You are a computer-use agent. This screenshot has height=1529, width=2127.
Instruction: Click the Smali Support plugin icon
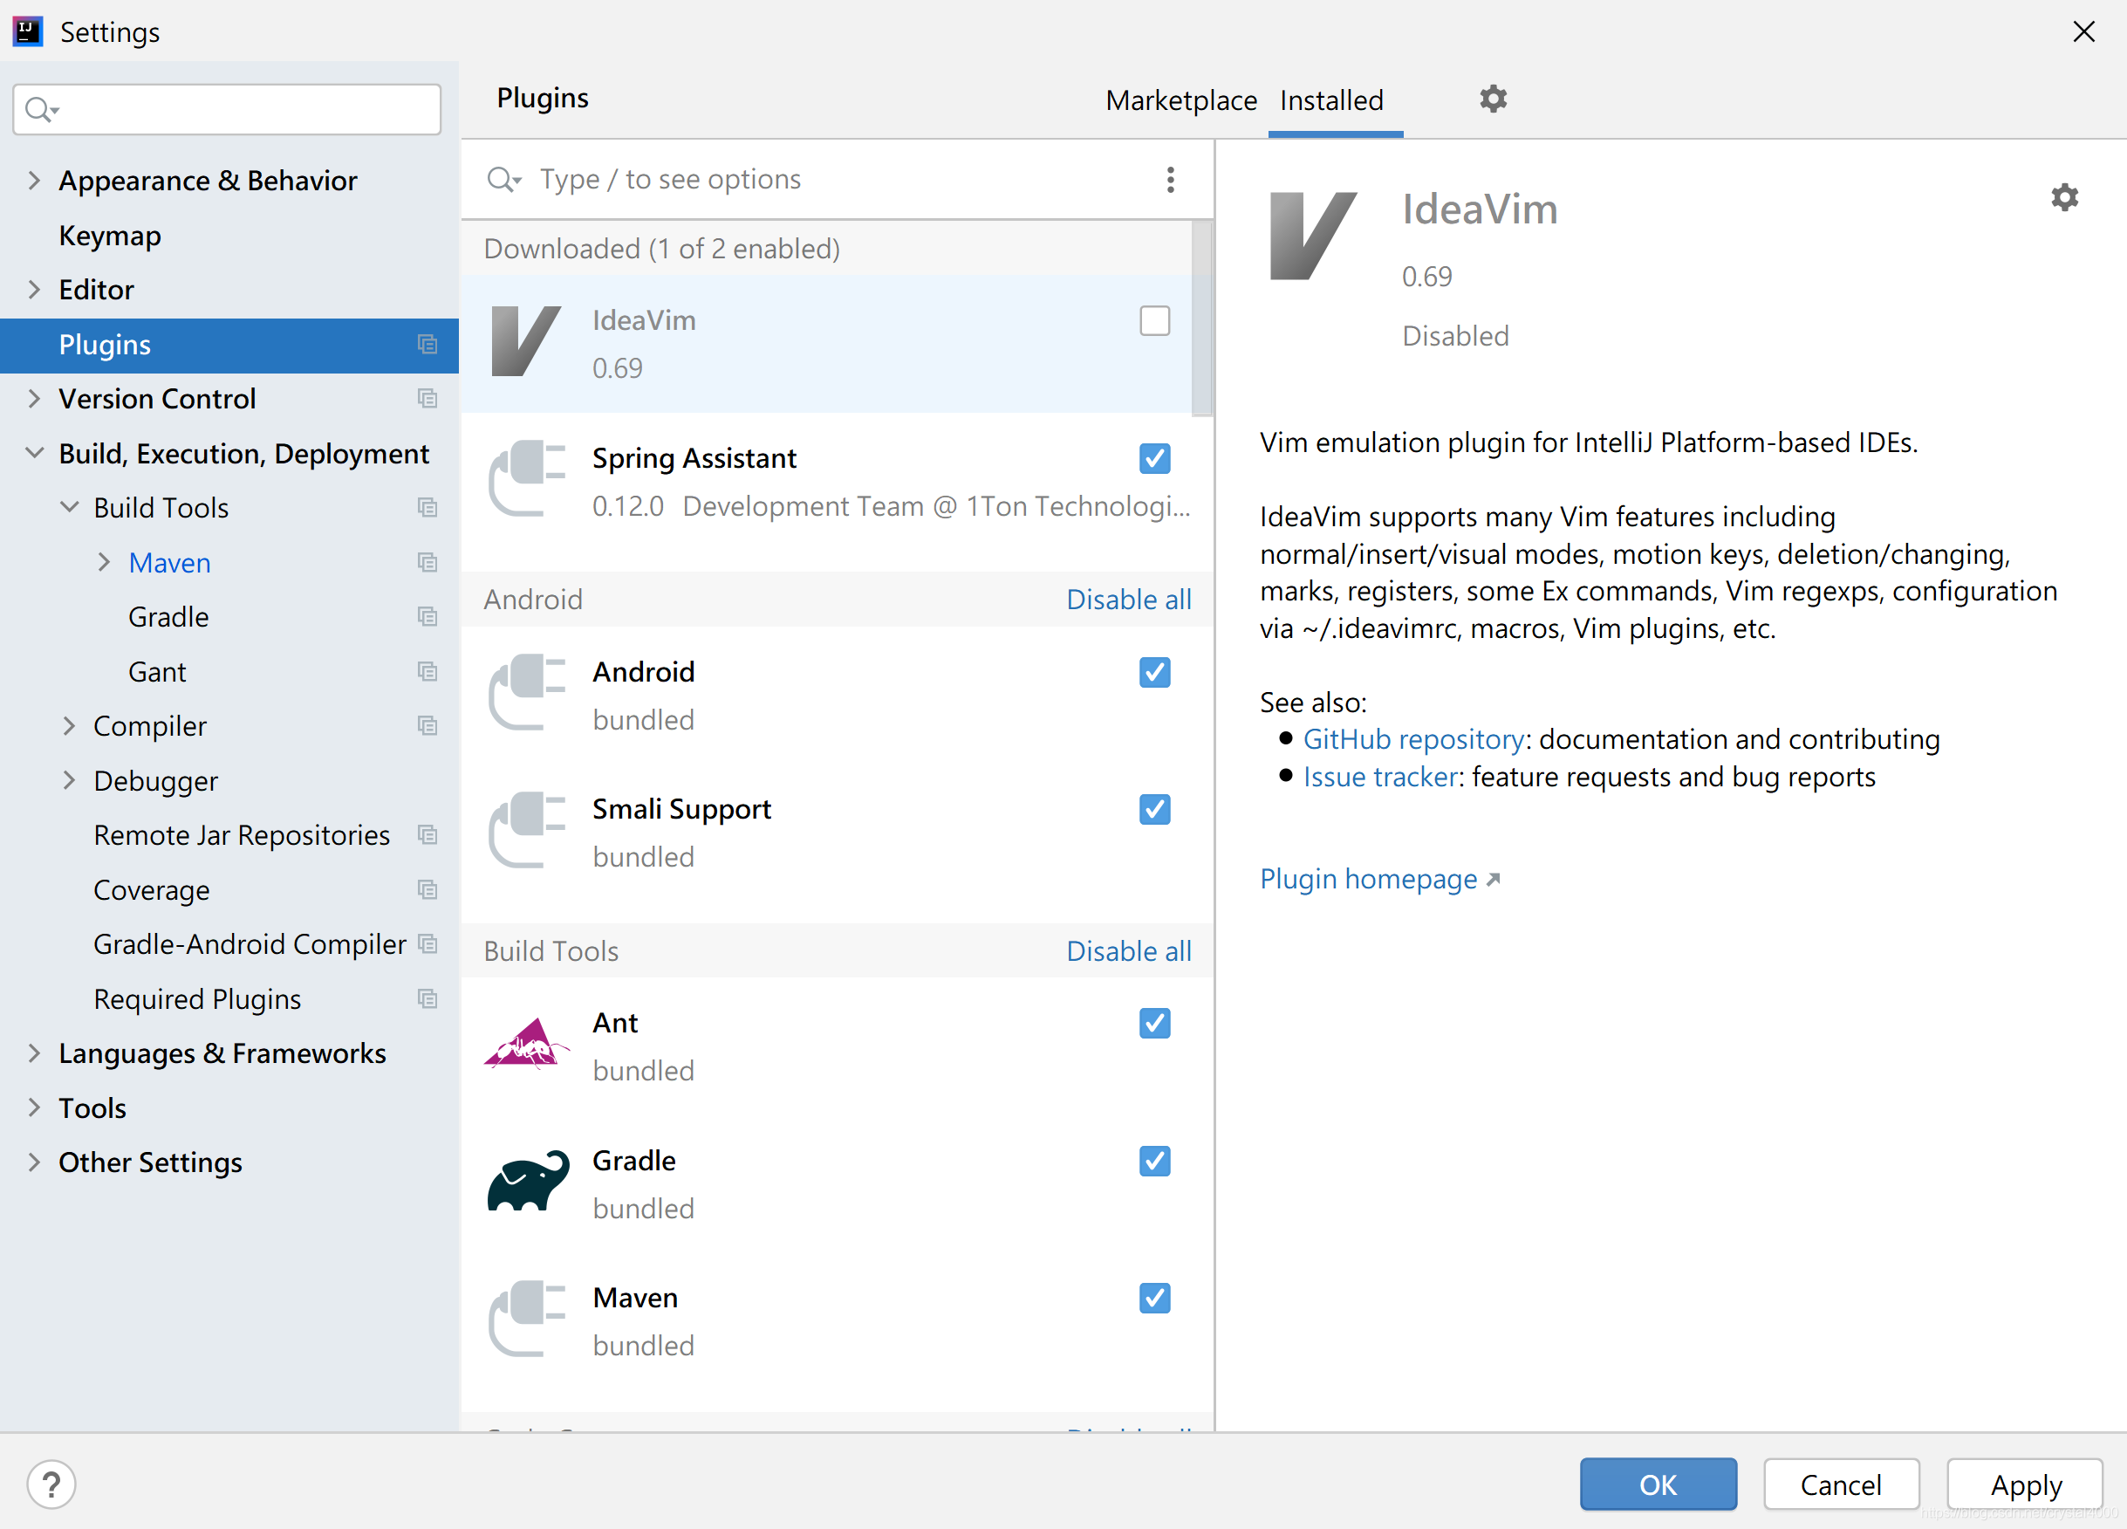527,830
